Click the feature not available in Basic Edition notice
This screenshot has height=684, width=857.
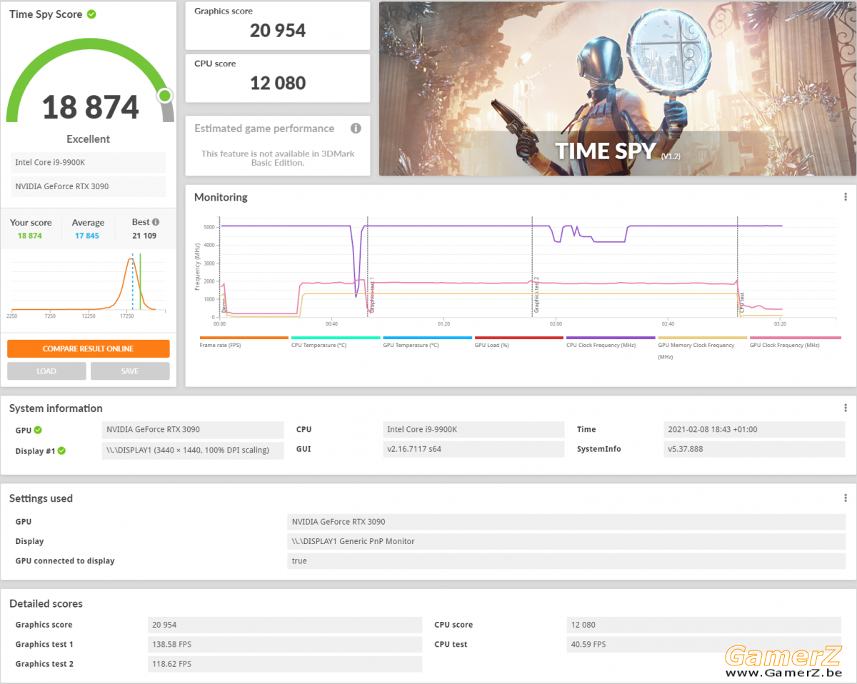(x=278, y=158)
